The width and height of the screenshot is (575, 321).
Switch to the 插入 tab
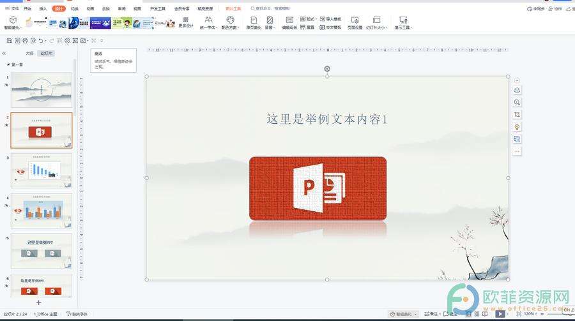43,8
